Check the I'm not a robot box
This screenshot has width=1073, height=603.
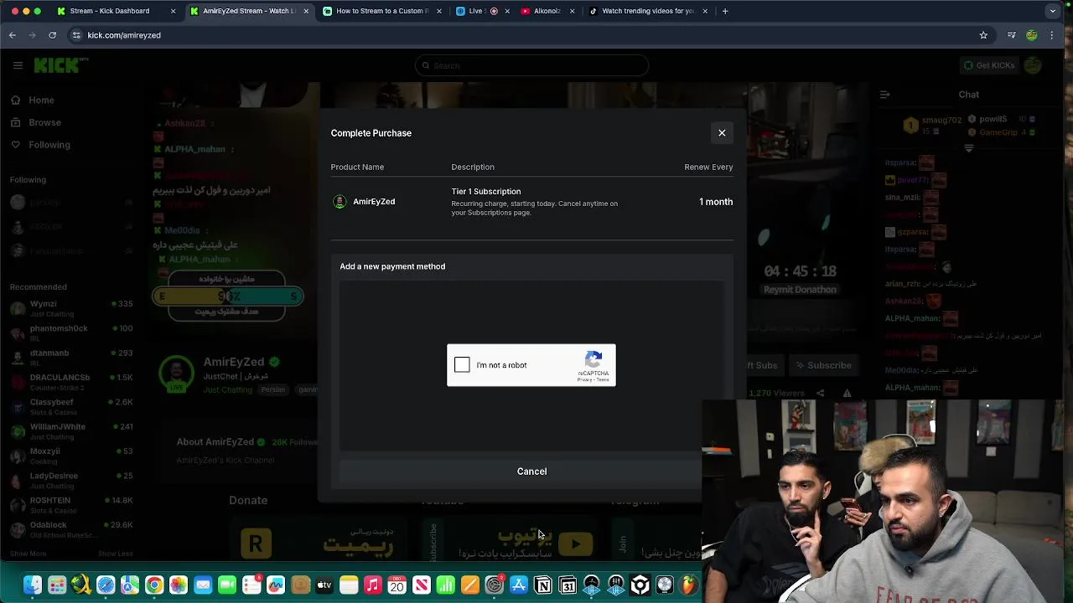click(x=462, y=365)
